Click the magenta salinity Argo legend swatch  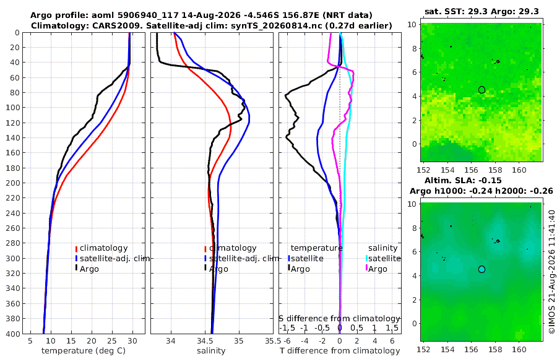pos(366,268)
